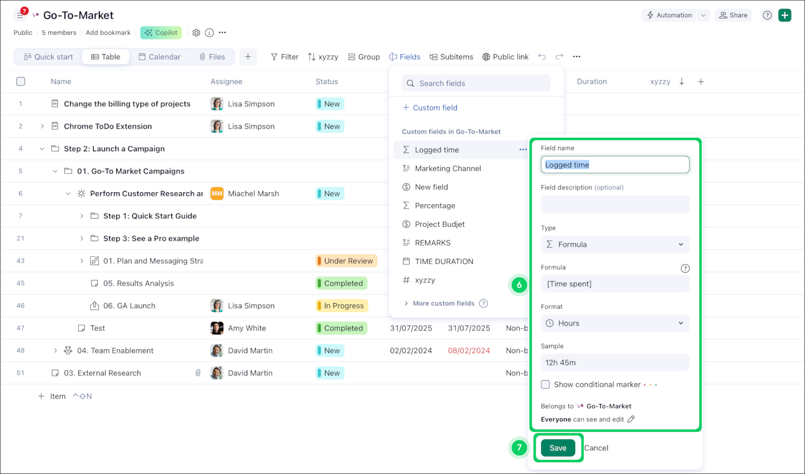
Task: Open Logged time field options ellipsis
Action: [522, 150]
